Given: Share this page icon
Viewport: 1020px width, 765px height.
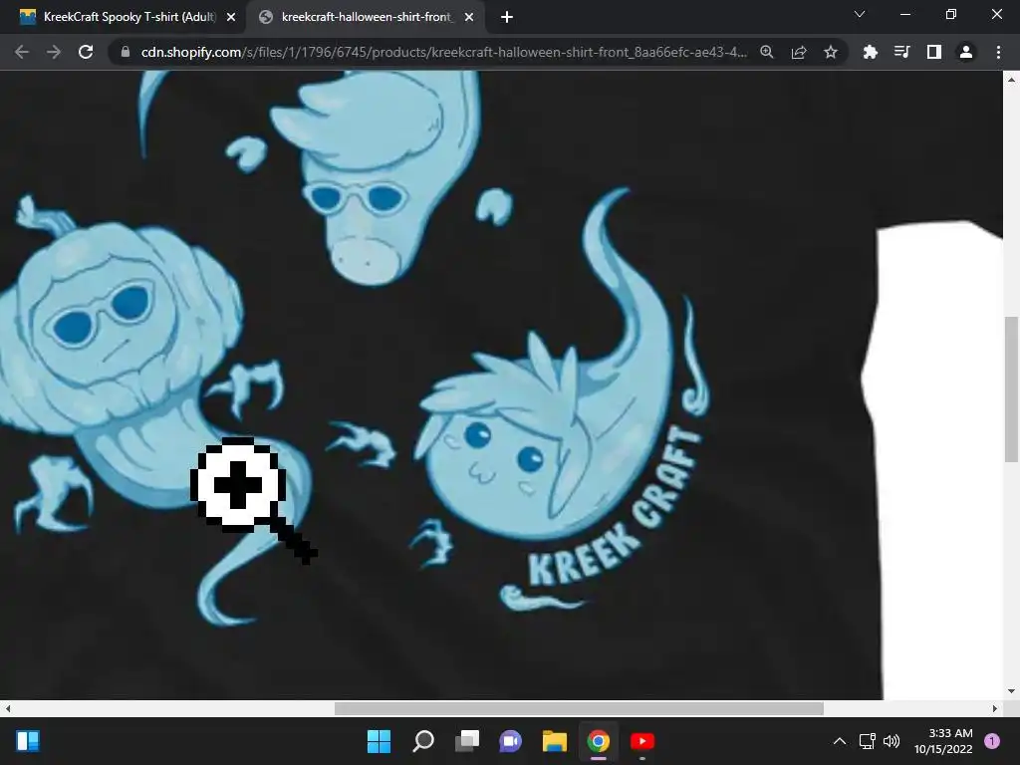Looking at the screenshot, I should 799,52.
